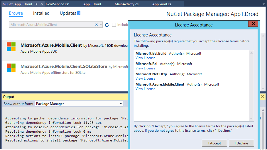Close the Output panel with X

tap(262, 96)
